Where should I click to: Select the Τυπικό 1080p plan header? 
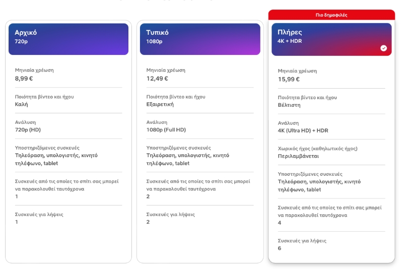(x=200, y=39)
